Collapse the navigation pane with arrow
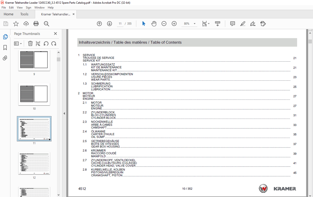The height and width of the screenshot is (197, 313). [x=64, y=114]
